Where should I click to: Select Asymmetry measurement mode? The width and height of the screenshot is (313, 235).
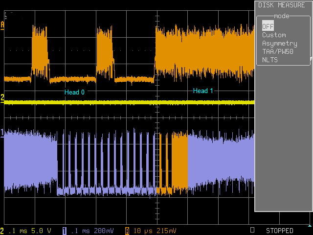tap(279, 44)
